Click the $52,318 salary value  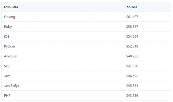pos(132,46)
